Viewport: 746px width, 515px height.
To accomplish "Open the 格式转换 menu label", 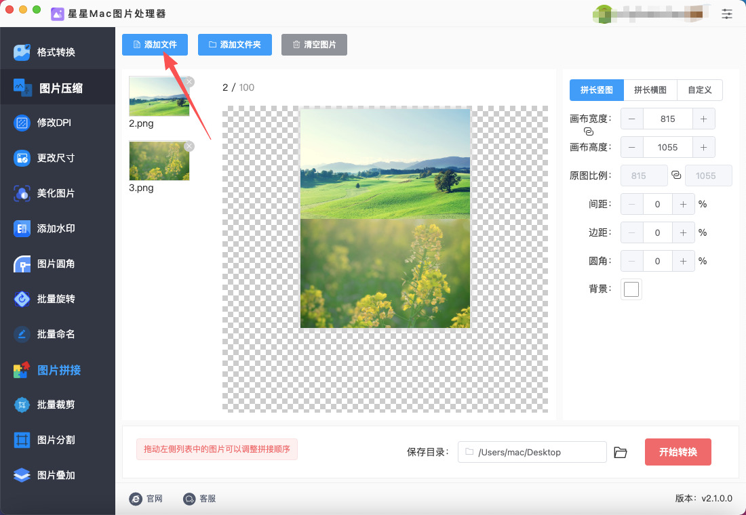I will click(x=56, y=52).
